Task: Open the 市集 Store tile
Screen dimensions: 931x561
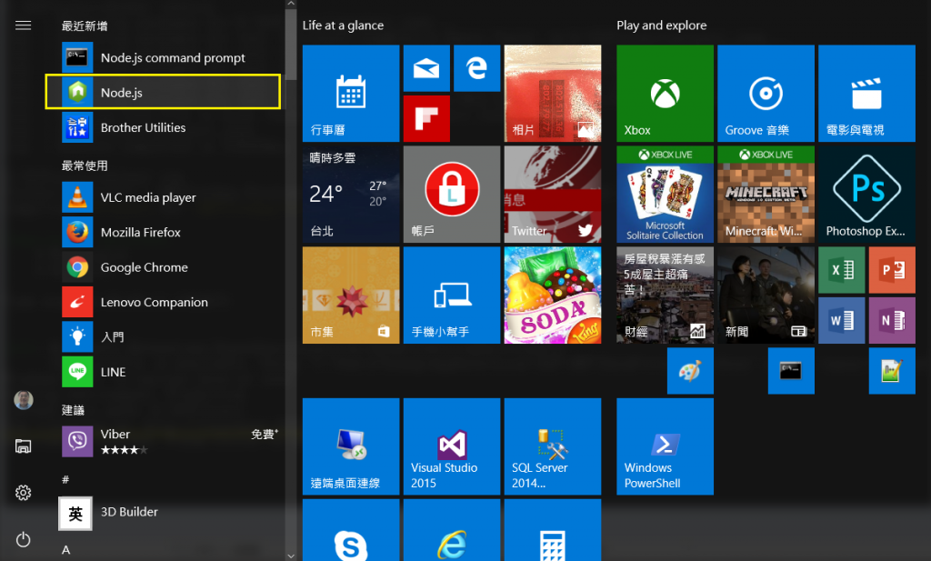Action: [x=351, y=295]
